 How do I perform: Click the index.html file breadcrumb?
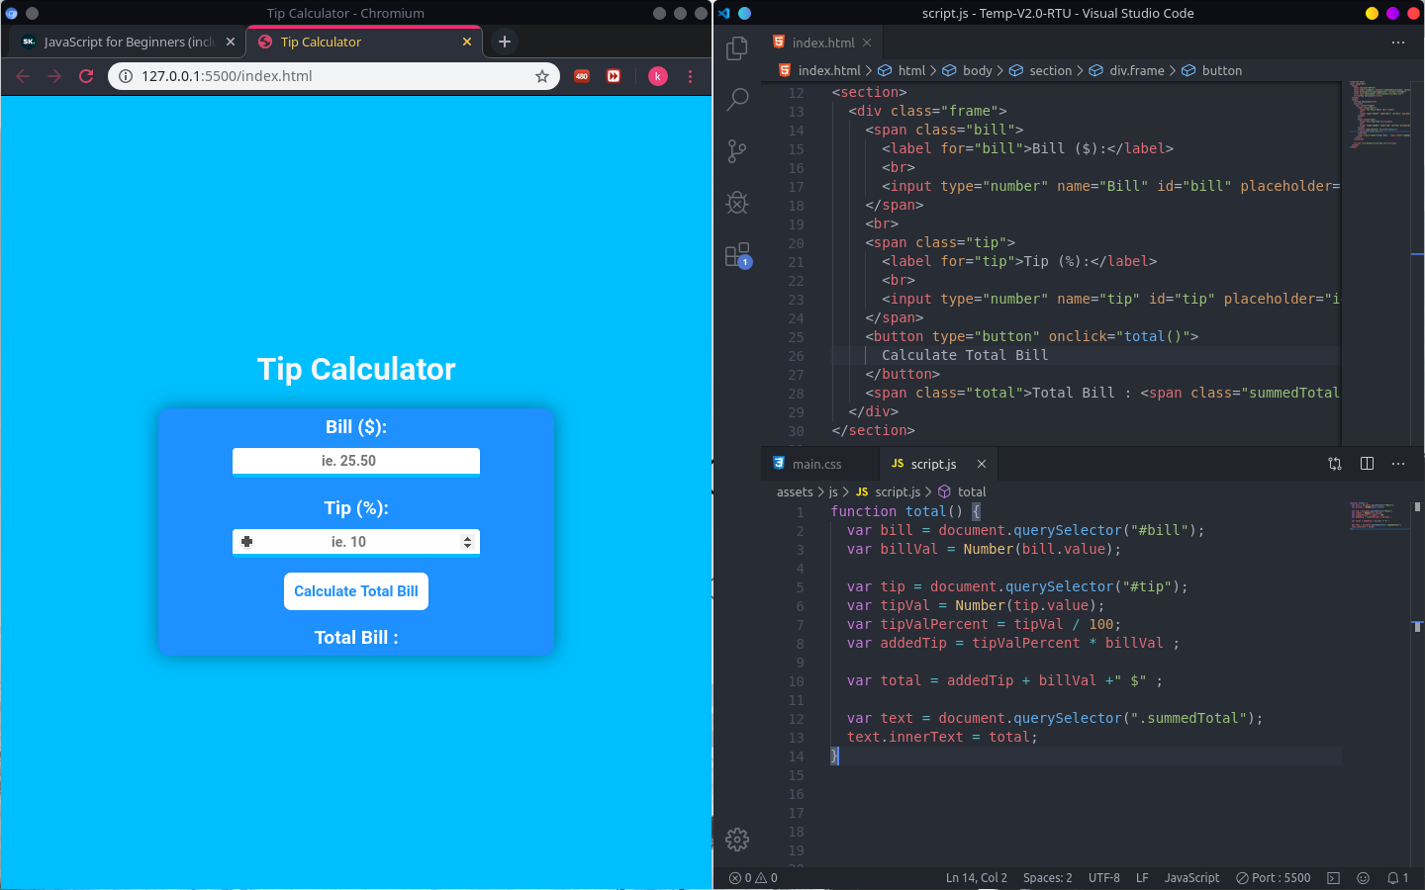820,70
